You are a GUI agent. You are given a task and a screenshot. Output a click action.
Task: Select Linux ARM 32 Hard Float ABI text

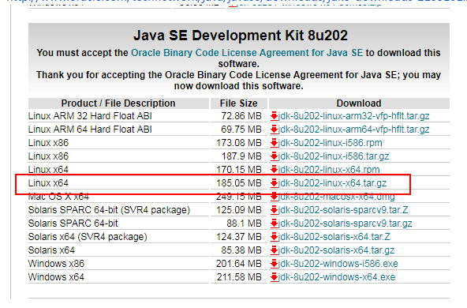(90, 116)
